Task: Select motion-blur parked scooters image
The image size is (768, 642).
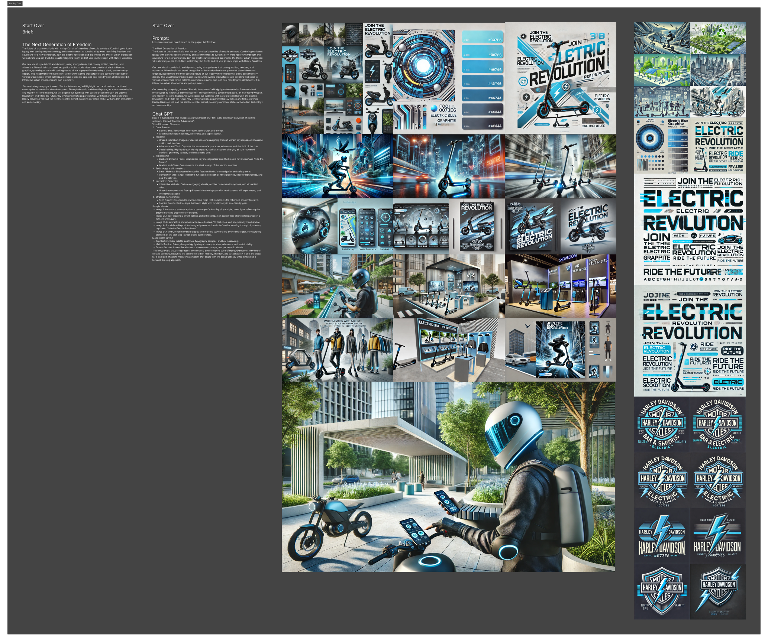Action: (x=560, y=166)
